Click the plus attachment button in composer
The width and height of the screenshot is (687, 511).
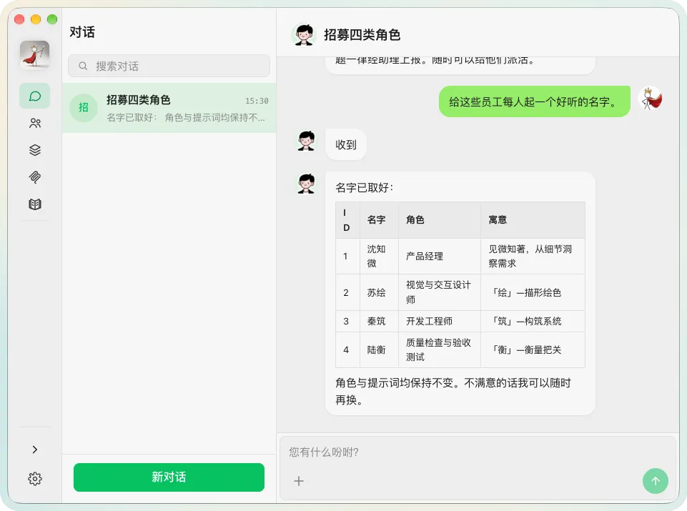[299, 481]
